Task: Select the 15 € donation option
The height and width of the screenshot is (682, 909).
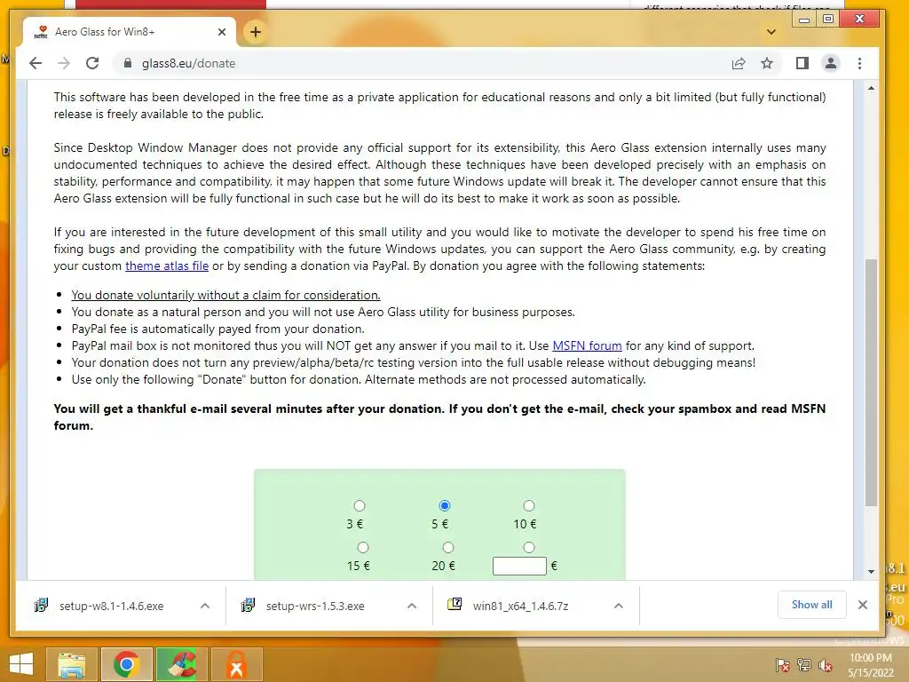Action: [363, 547]
